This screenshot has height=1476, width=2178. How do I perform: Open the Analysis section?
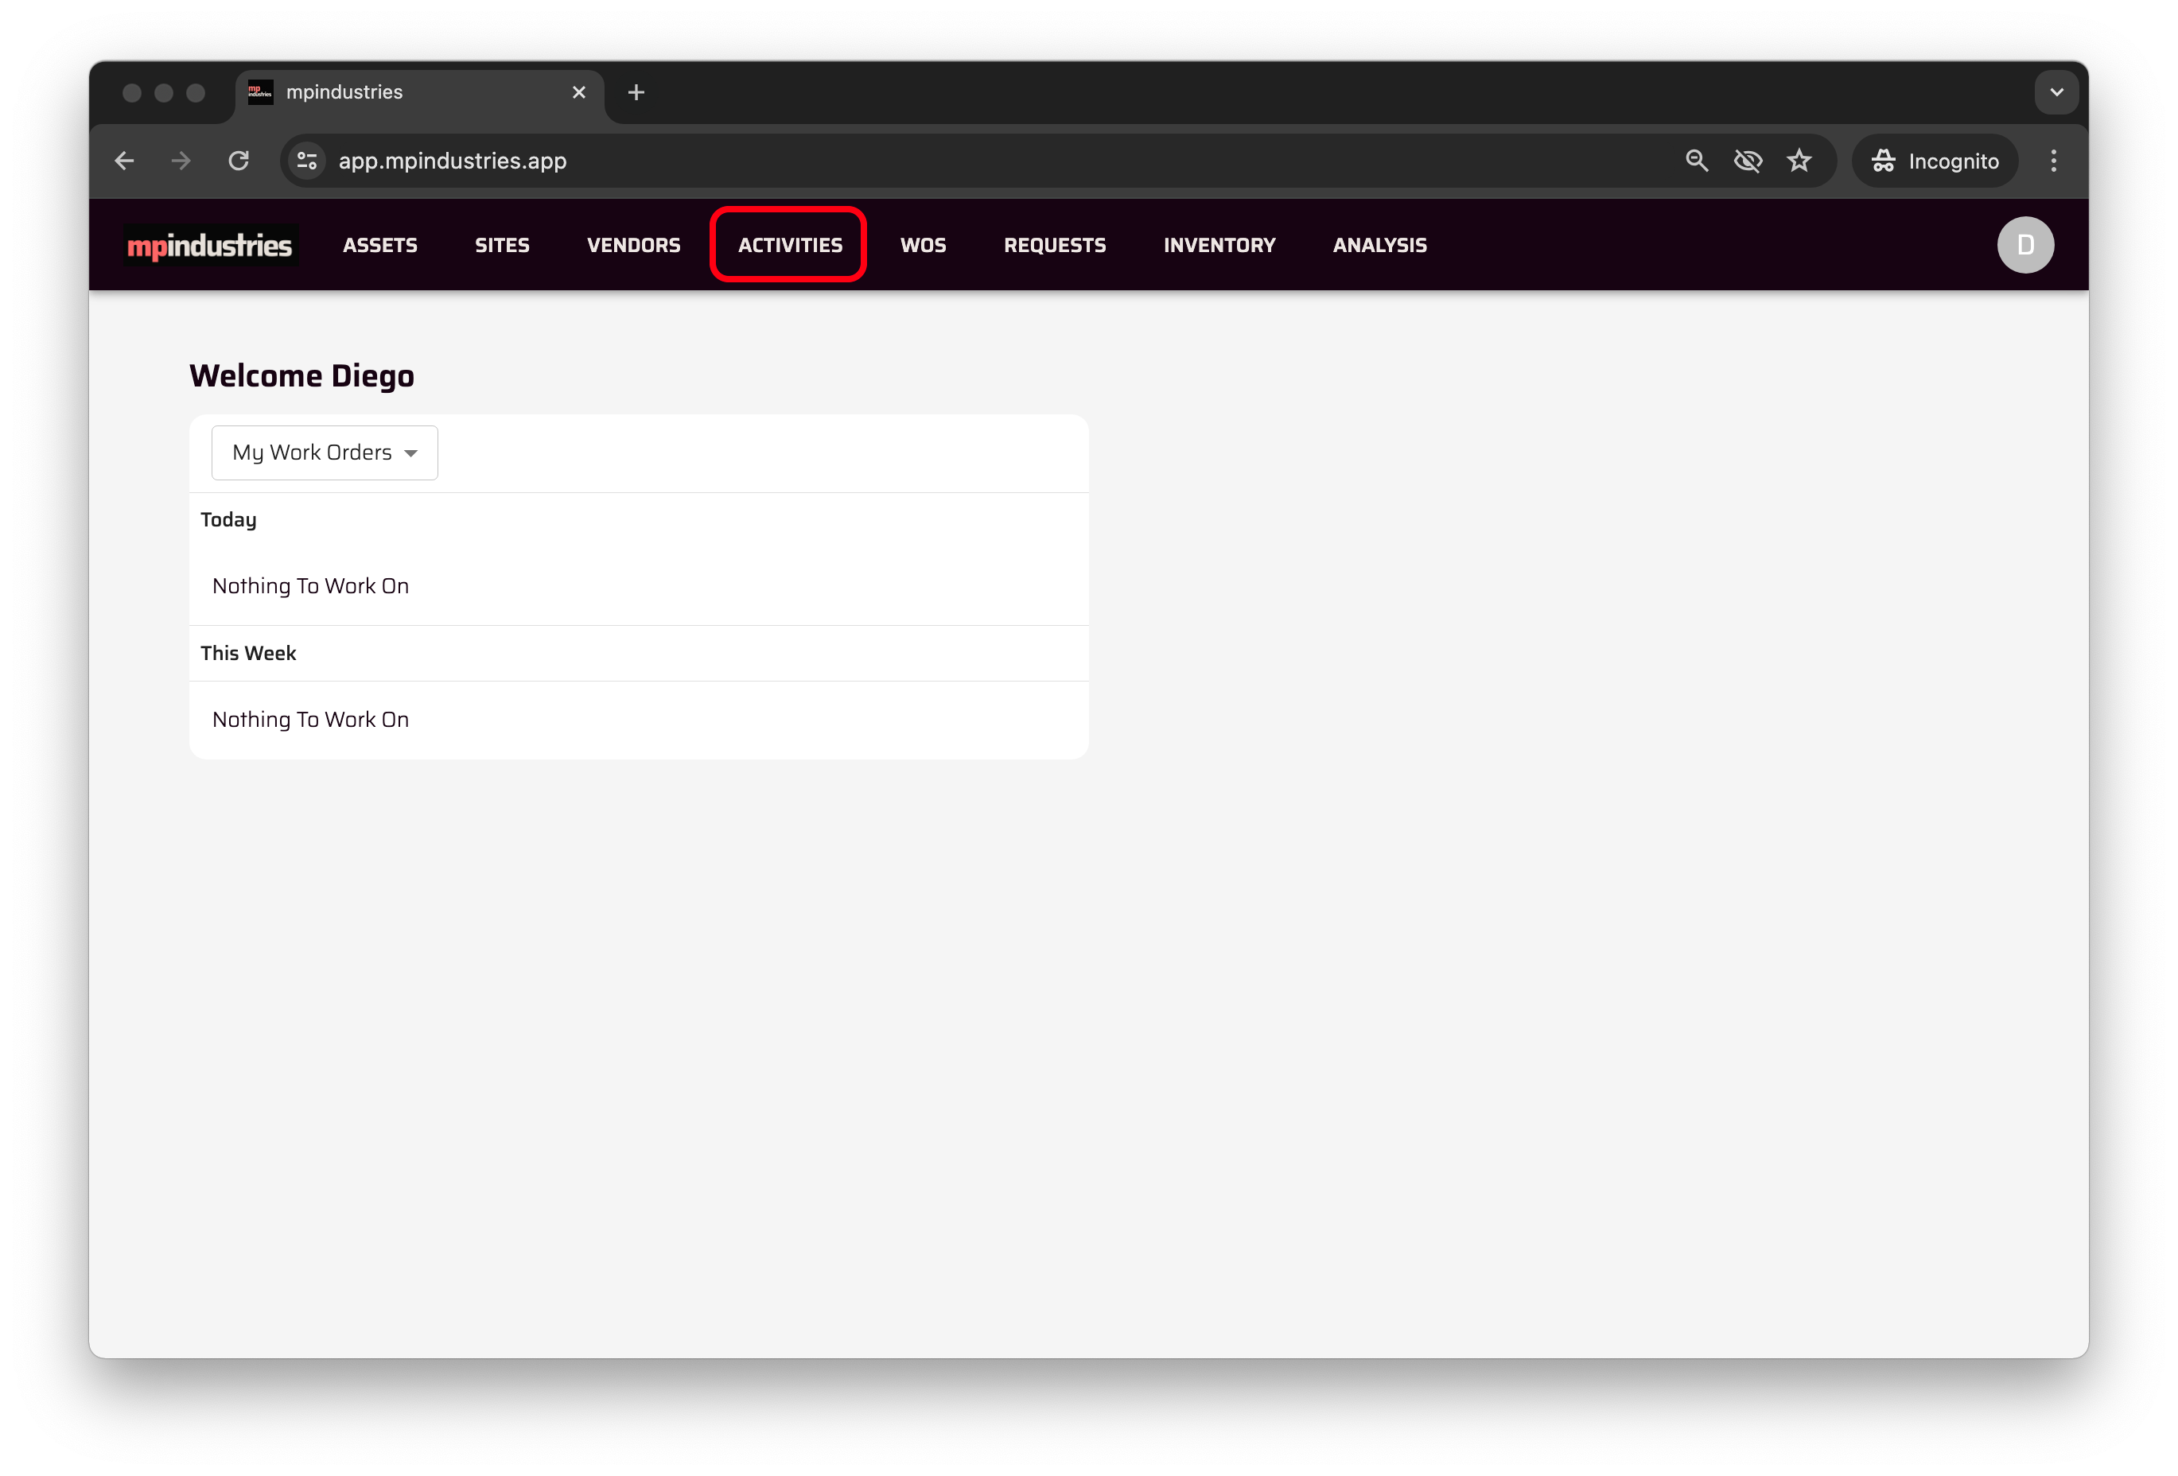click(1379, 246)
